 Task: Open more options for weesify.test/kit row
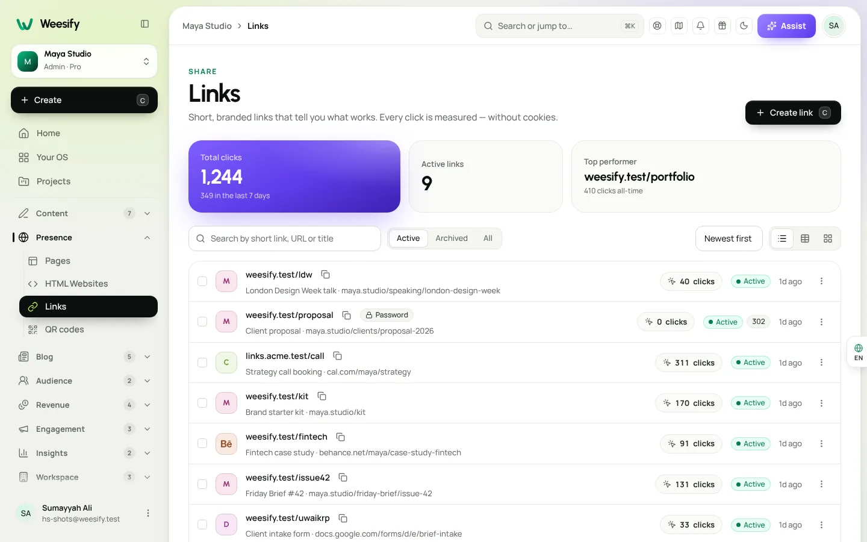(821, 403)
